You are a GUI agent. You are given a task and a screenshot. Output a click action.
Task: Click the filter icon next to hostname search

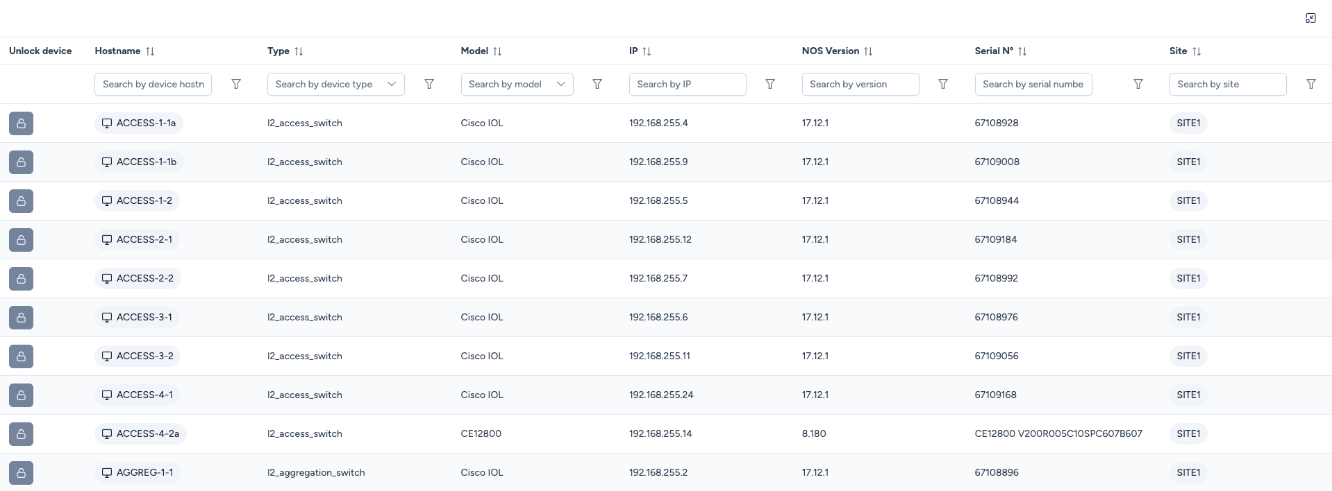236,84
